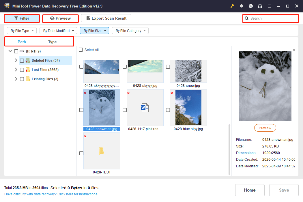
Task: Expand the Deleted Files node
Action: (x=16, y=60)
